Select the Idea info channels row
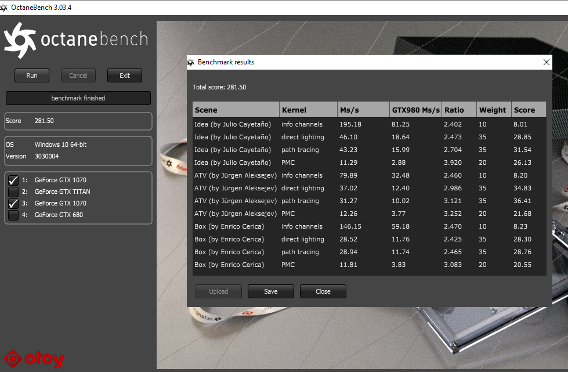This screenshot has width=568, height=372. tap(369, 124)
